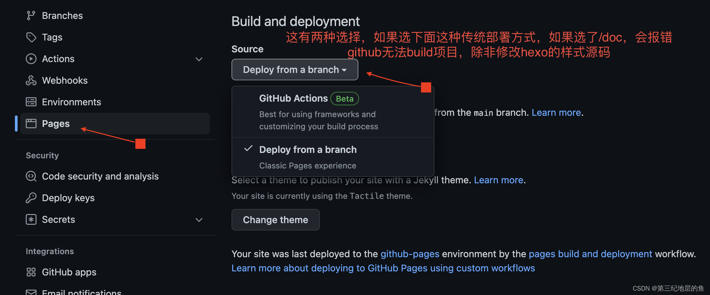Click the Change theme button
The width and height of the screenshot is (710, 295).
pyautogui.click(x=275, y=220)
